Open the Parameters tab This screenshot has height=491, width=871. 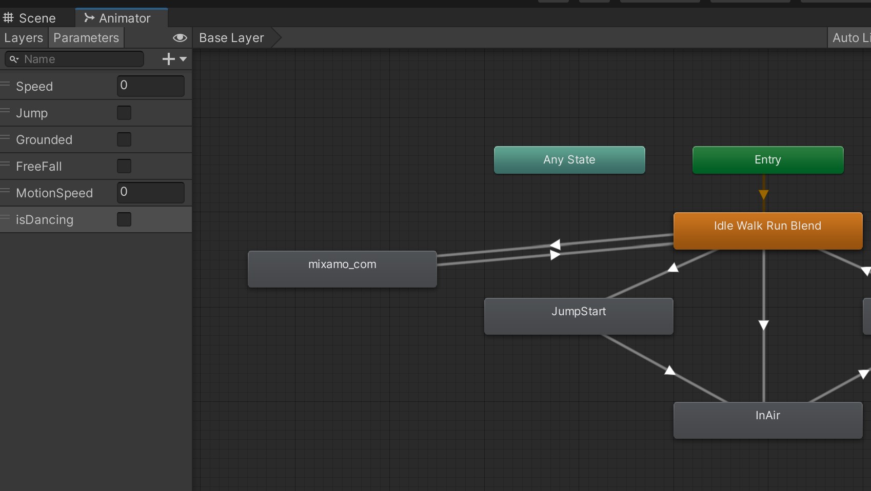click(x=86, y=38)
